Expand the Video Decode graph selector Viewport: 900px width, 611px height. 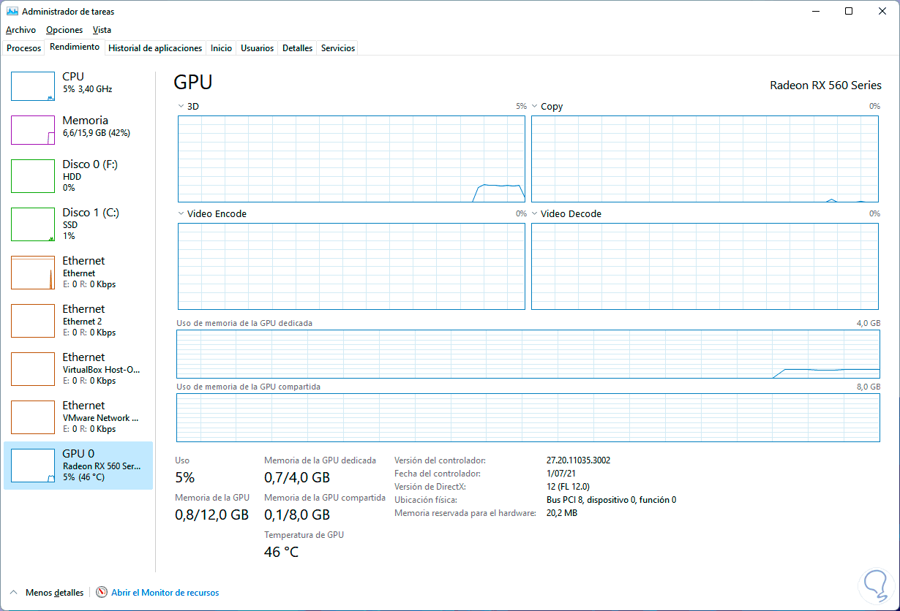tap(535, 214)
